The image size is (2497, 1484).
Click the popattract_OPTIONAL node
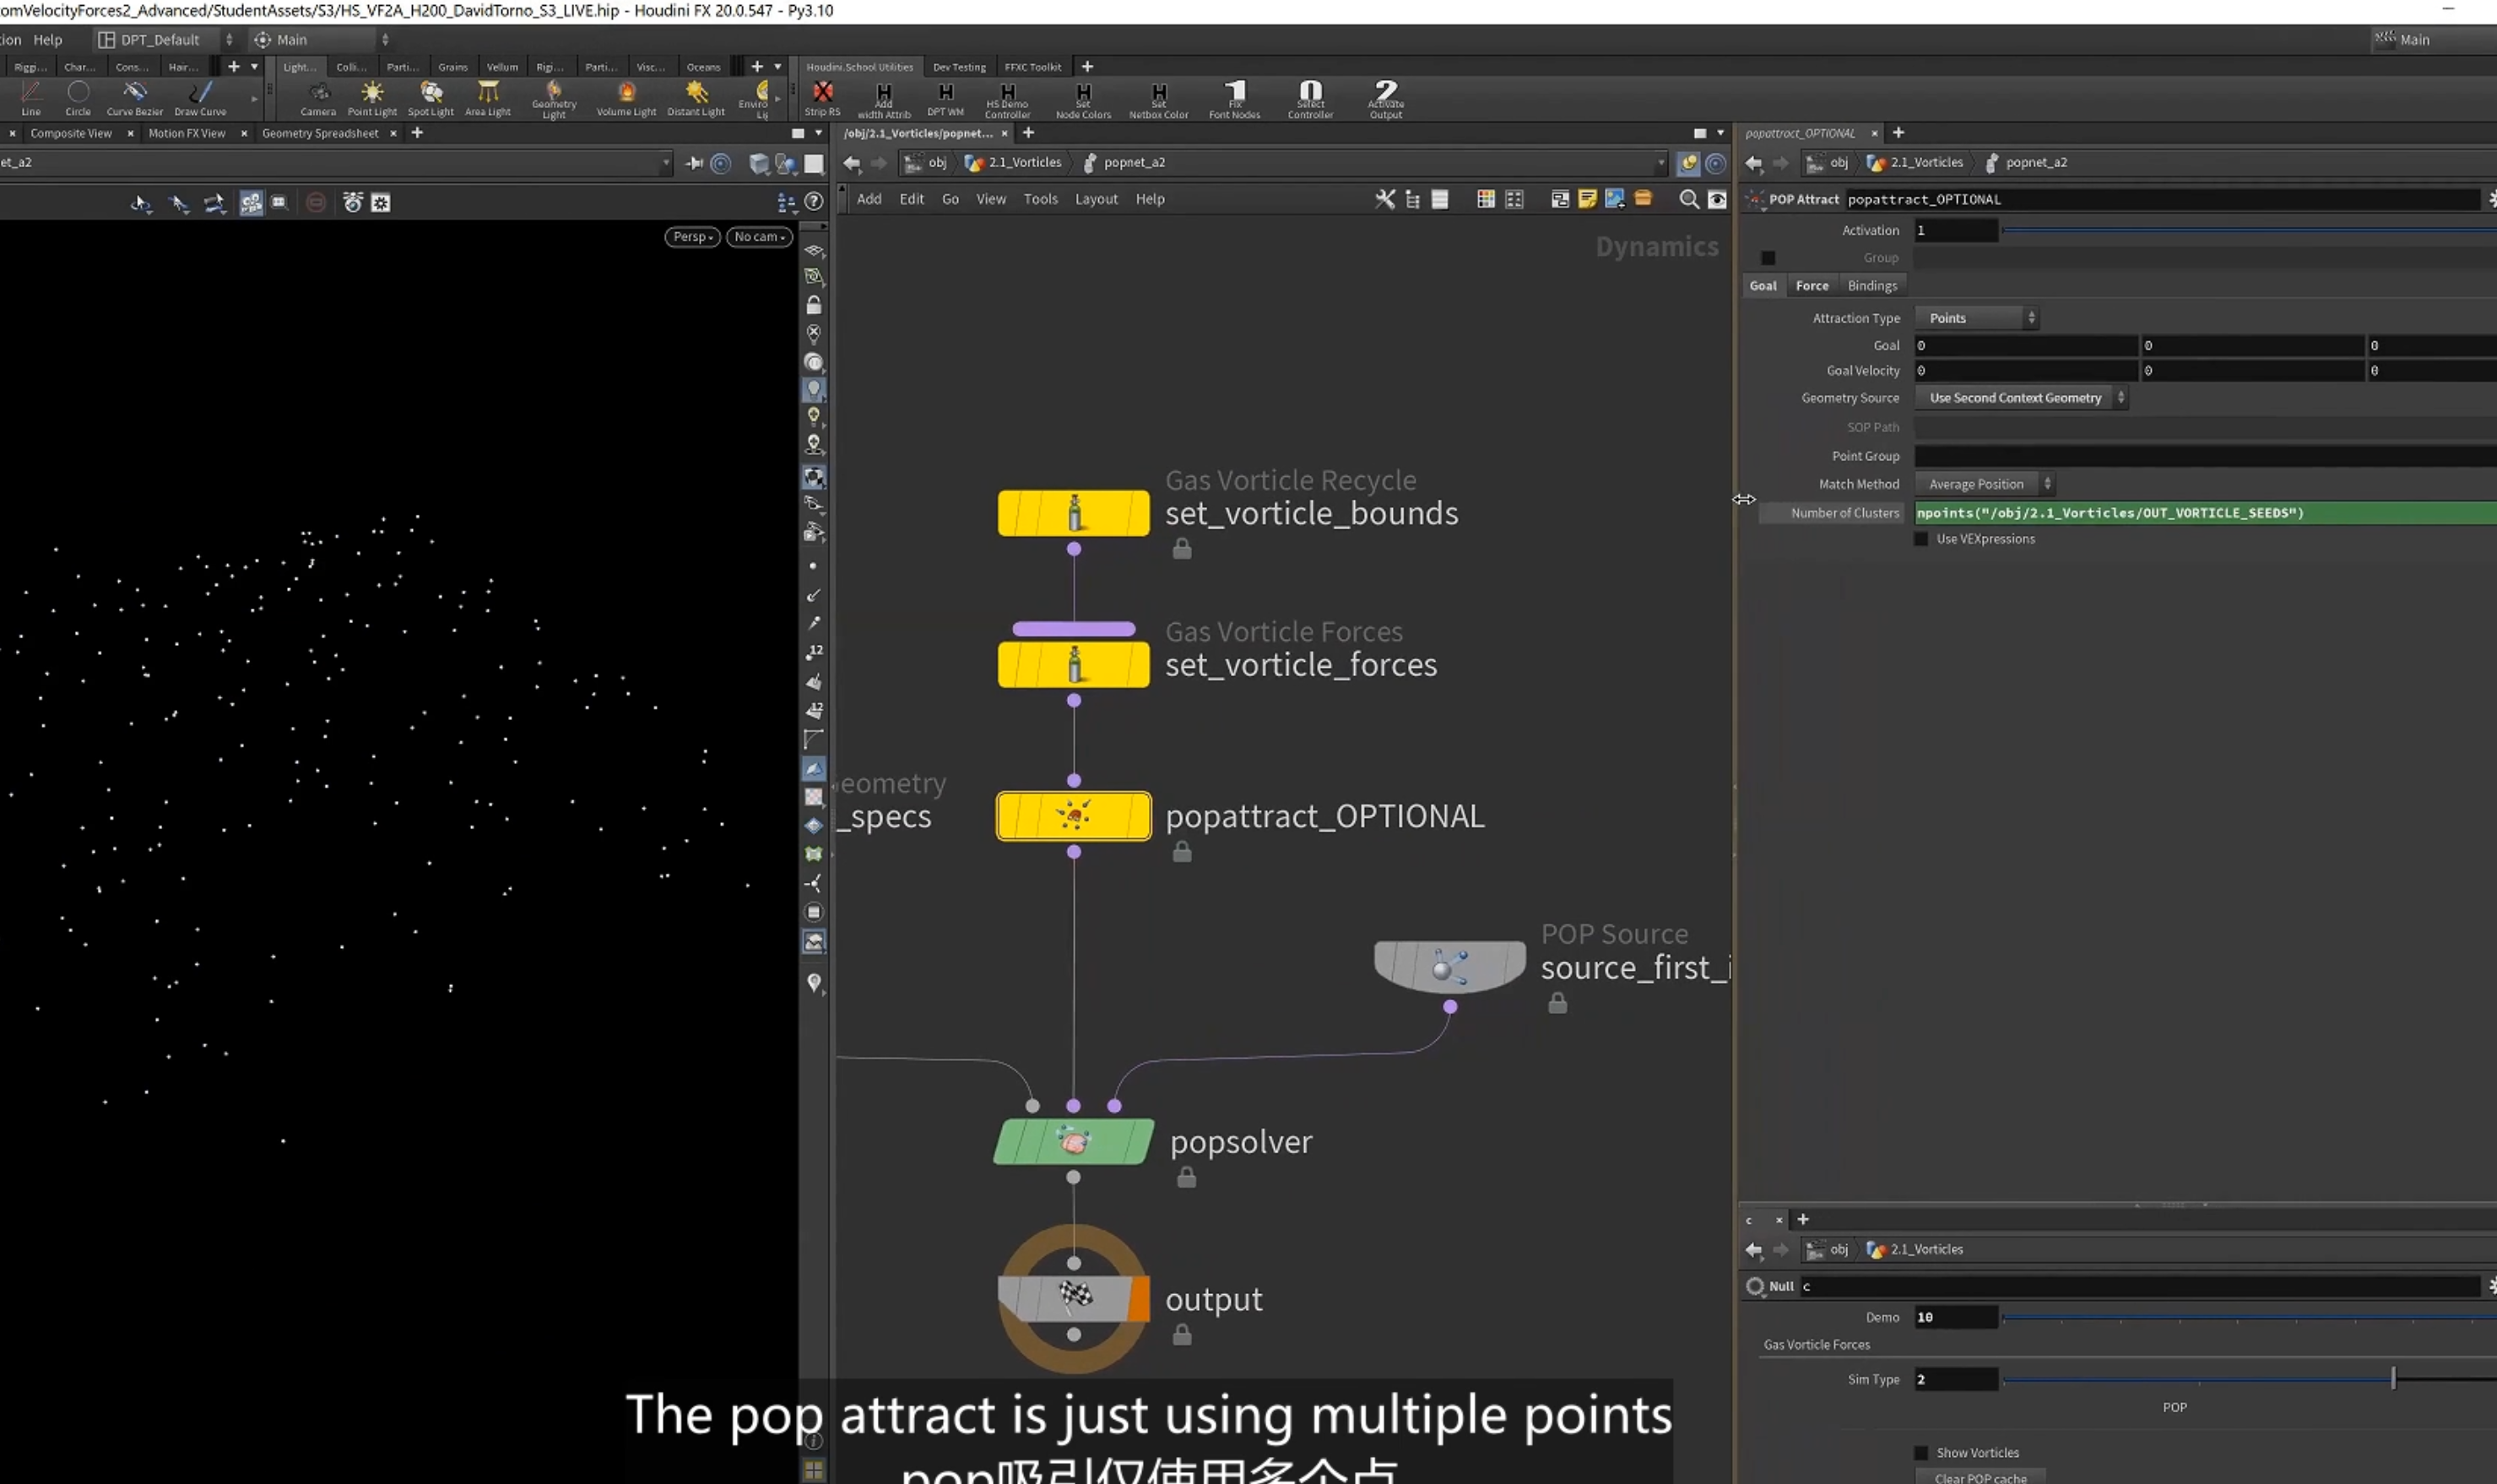(1073, 816)
